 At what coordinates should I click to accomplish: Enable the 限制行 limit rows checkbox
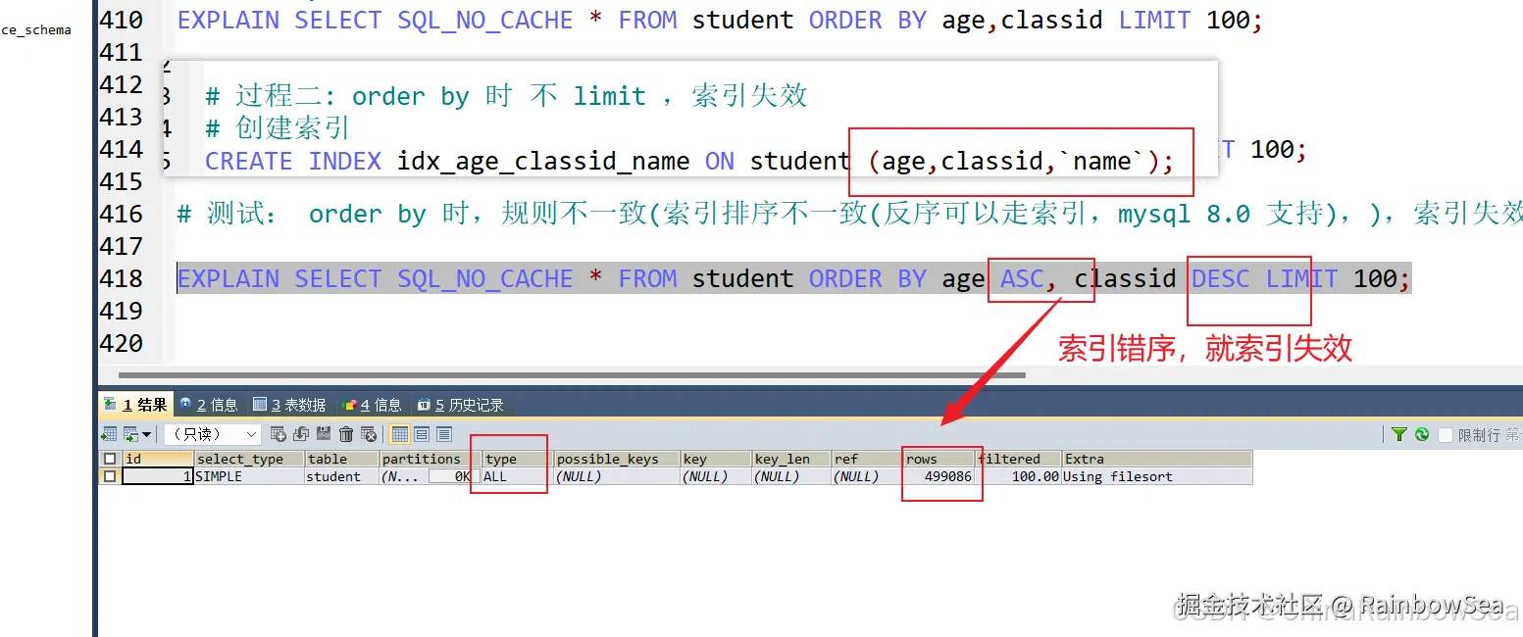coord(1446,434)
